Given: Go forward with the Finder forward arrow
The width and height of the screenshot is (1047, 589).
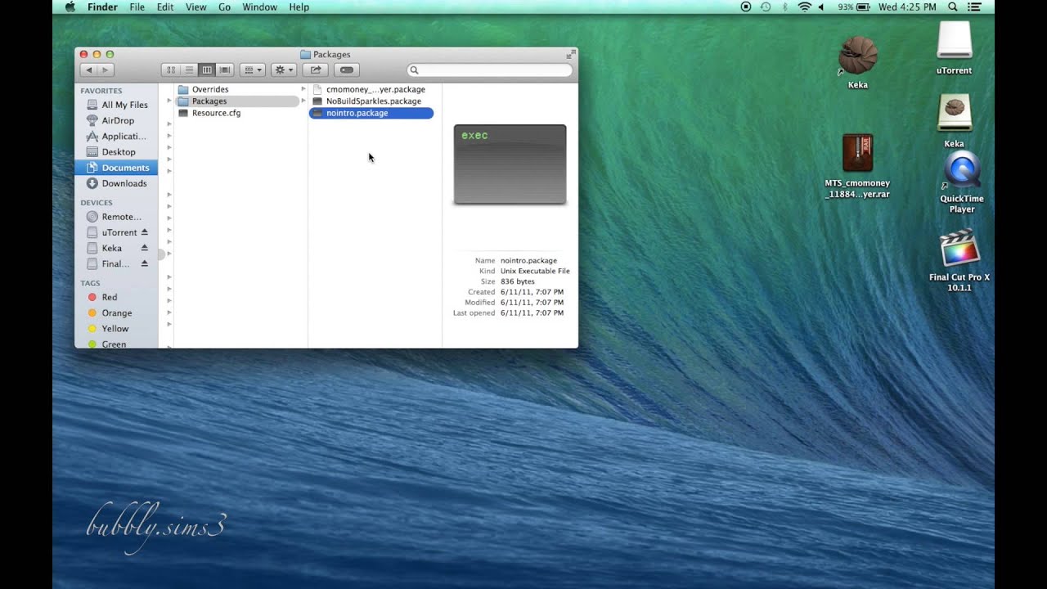Looking at the screenshot, I should coord(105,70).
